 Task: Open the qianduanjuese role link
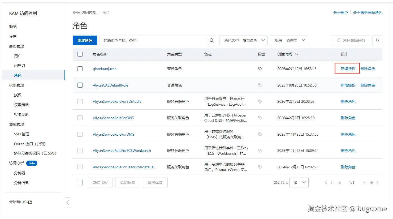pos(105,69)
